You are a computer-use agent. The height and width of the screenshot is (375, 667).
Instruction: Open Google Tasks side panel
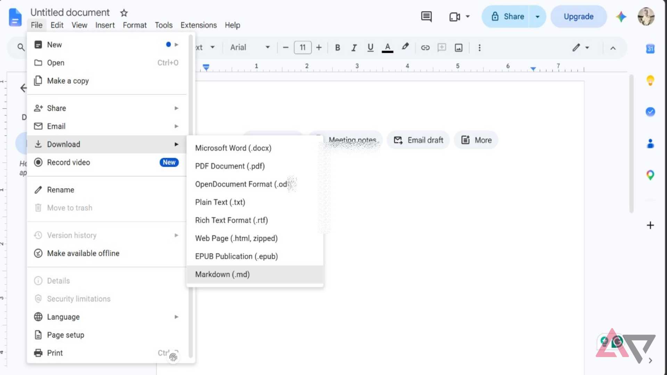coord(650,111)
